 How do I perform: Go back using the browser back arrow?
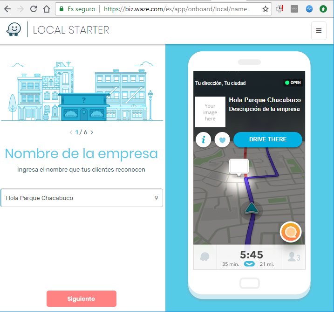[7, 9]
